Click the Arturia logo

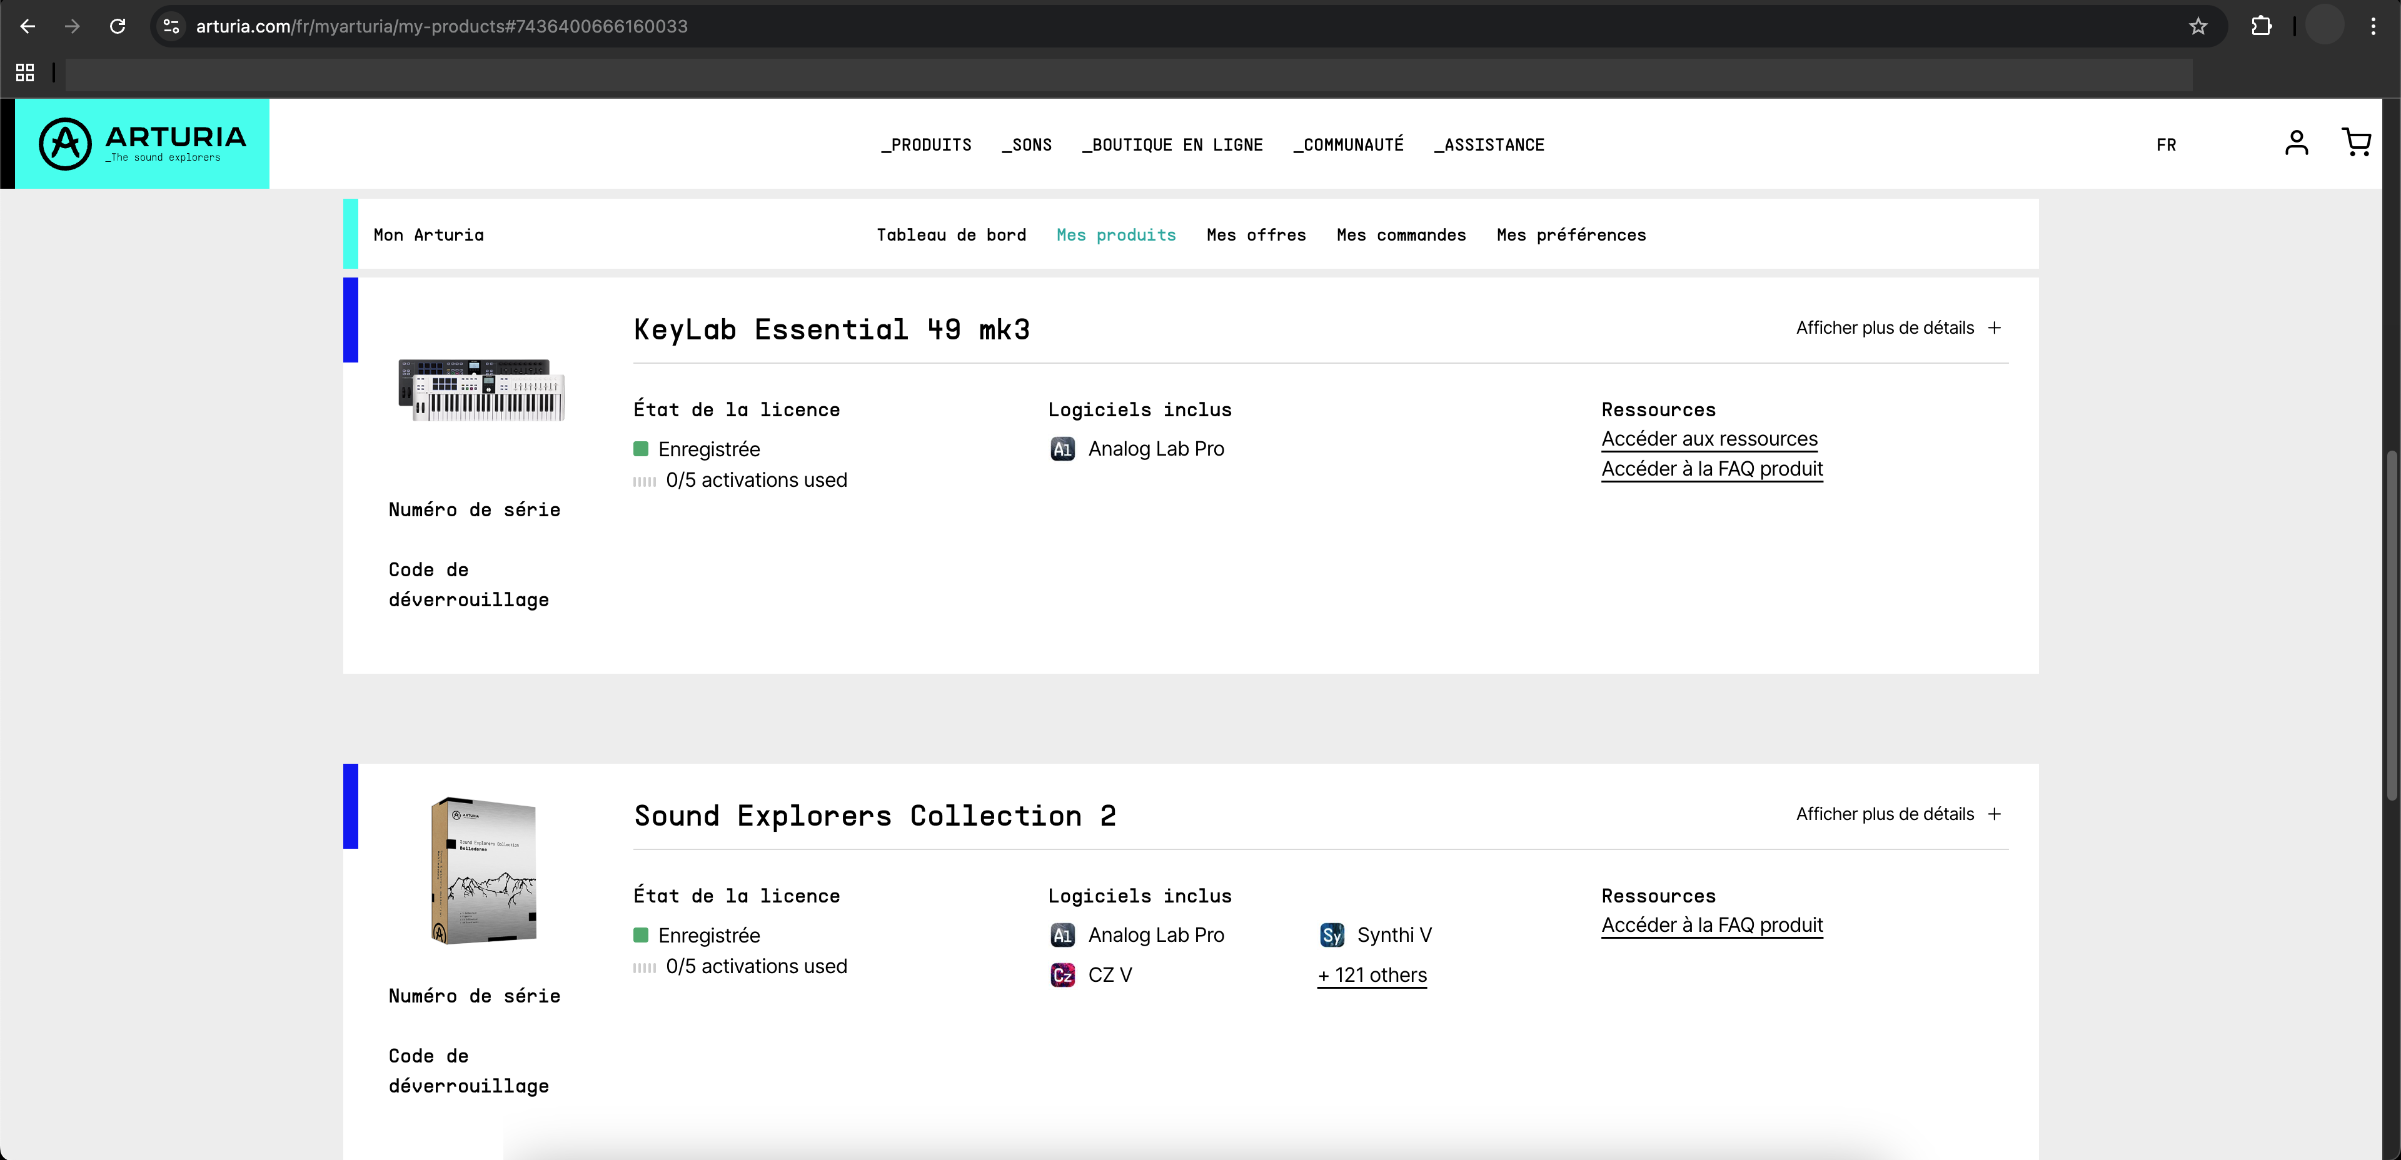(x=143, y=144)
